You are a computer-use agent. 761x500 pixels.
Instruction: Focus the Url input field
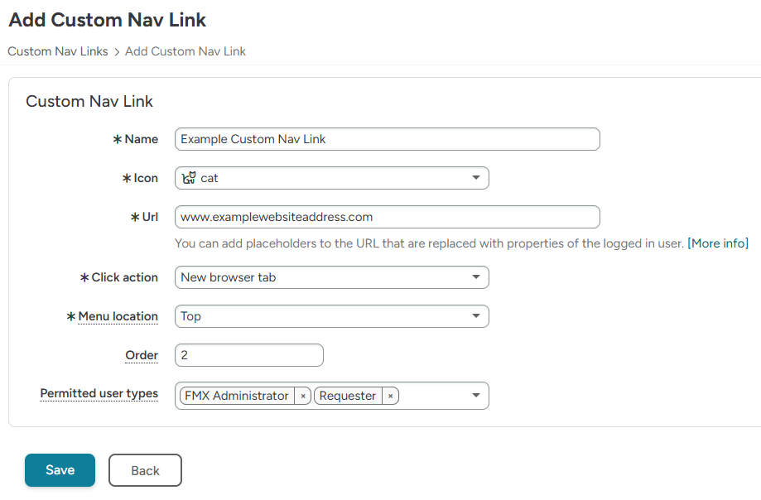(x=387, y=217)
